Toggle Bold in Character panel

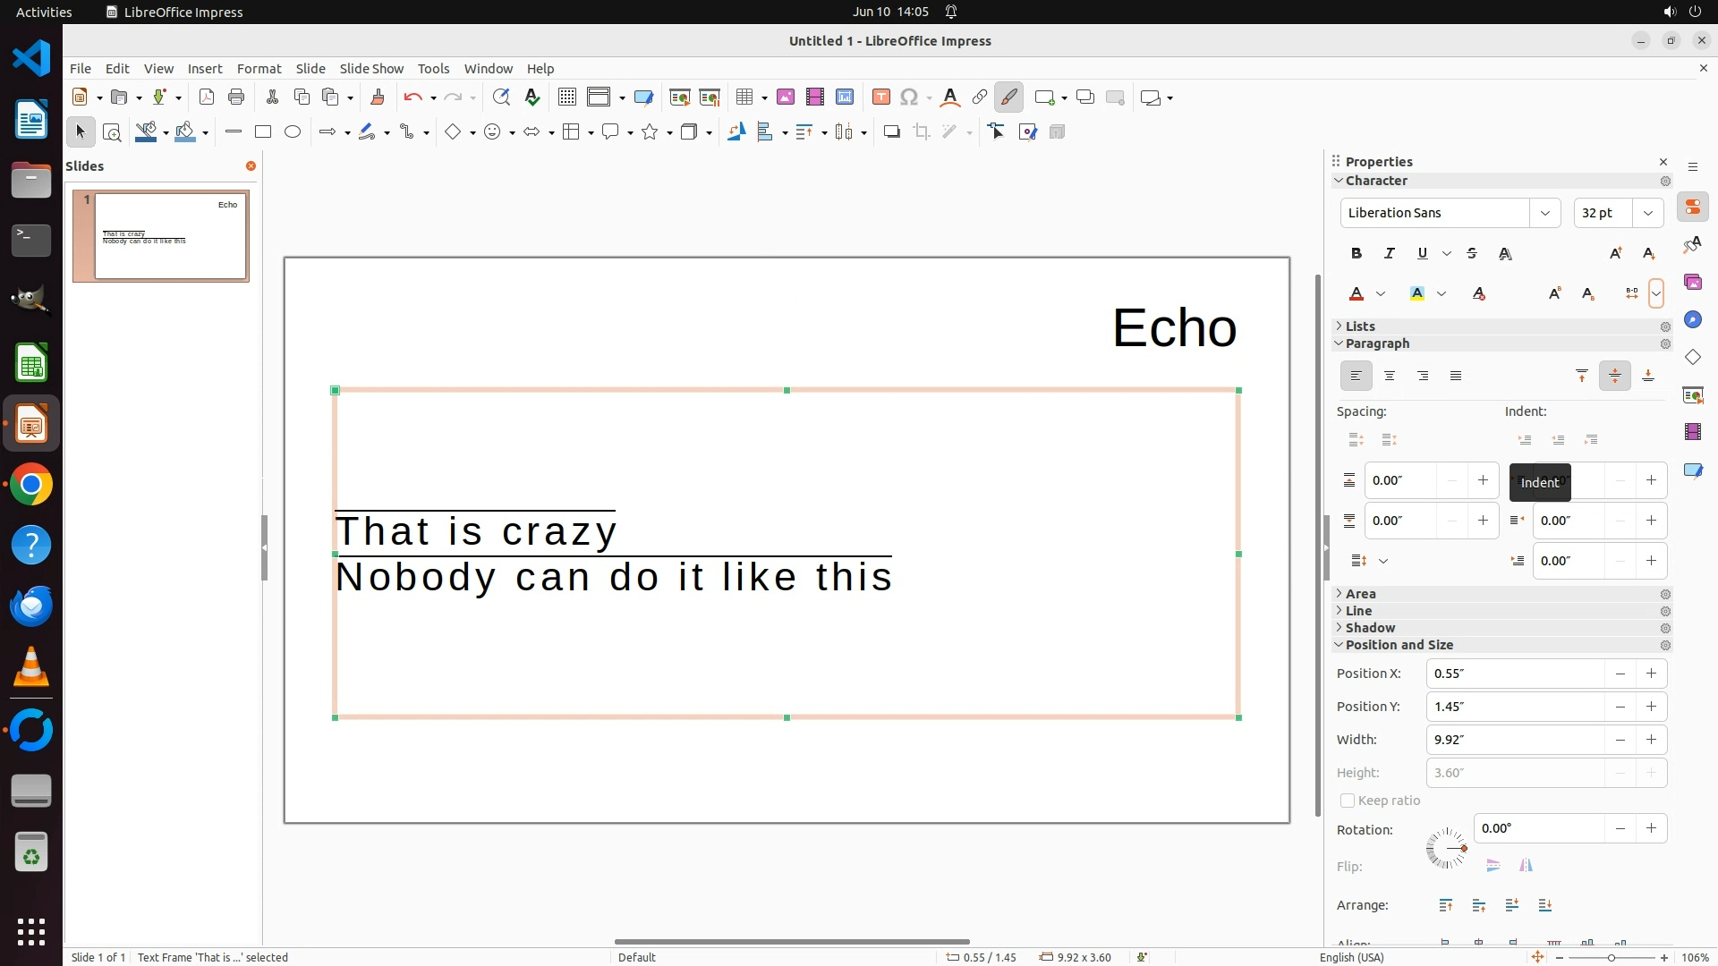point(1357,254)
